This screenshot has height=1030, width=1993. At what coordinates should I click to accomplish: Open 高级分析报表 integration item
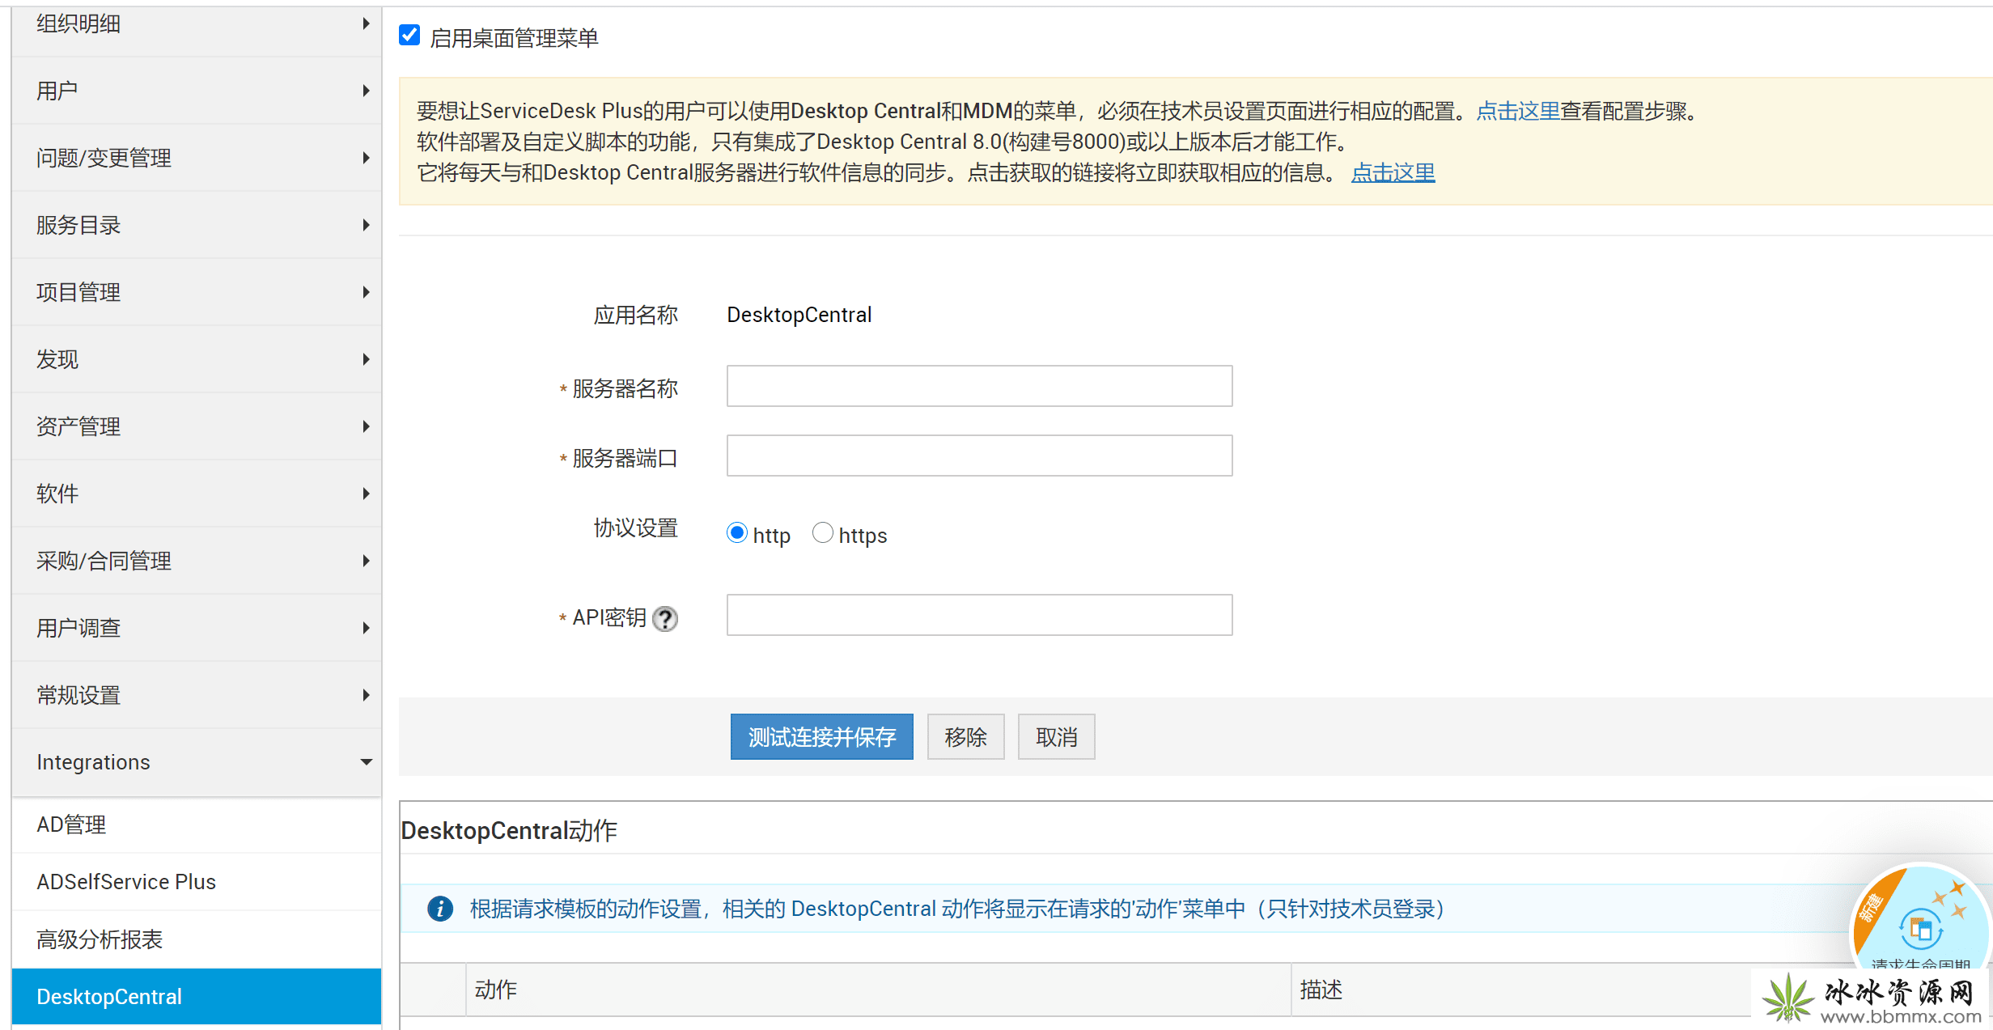(x=197, y=939)
